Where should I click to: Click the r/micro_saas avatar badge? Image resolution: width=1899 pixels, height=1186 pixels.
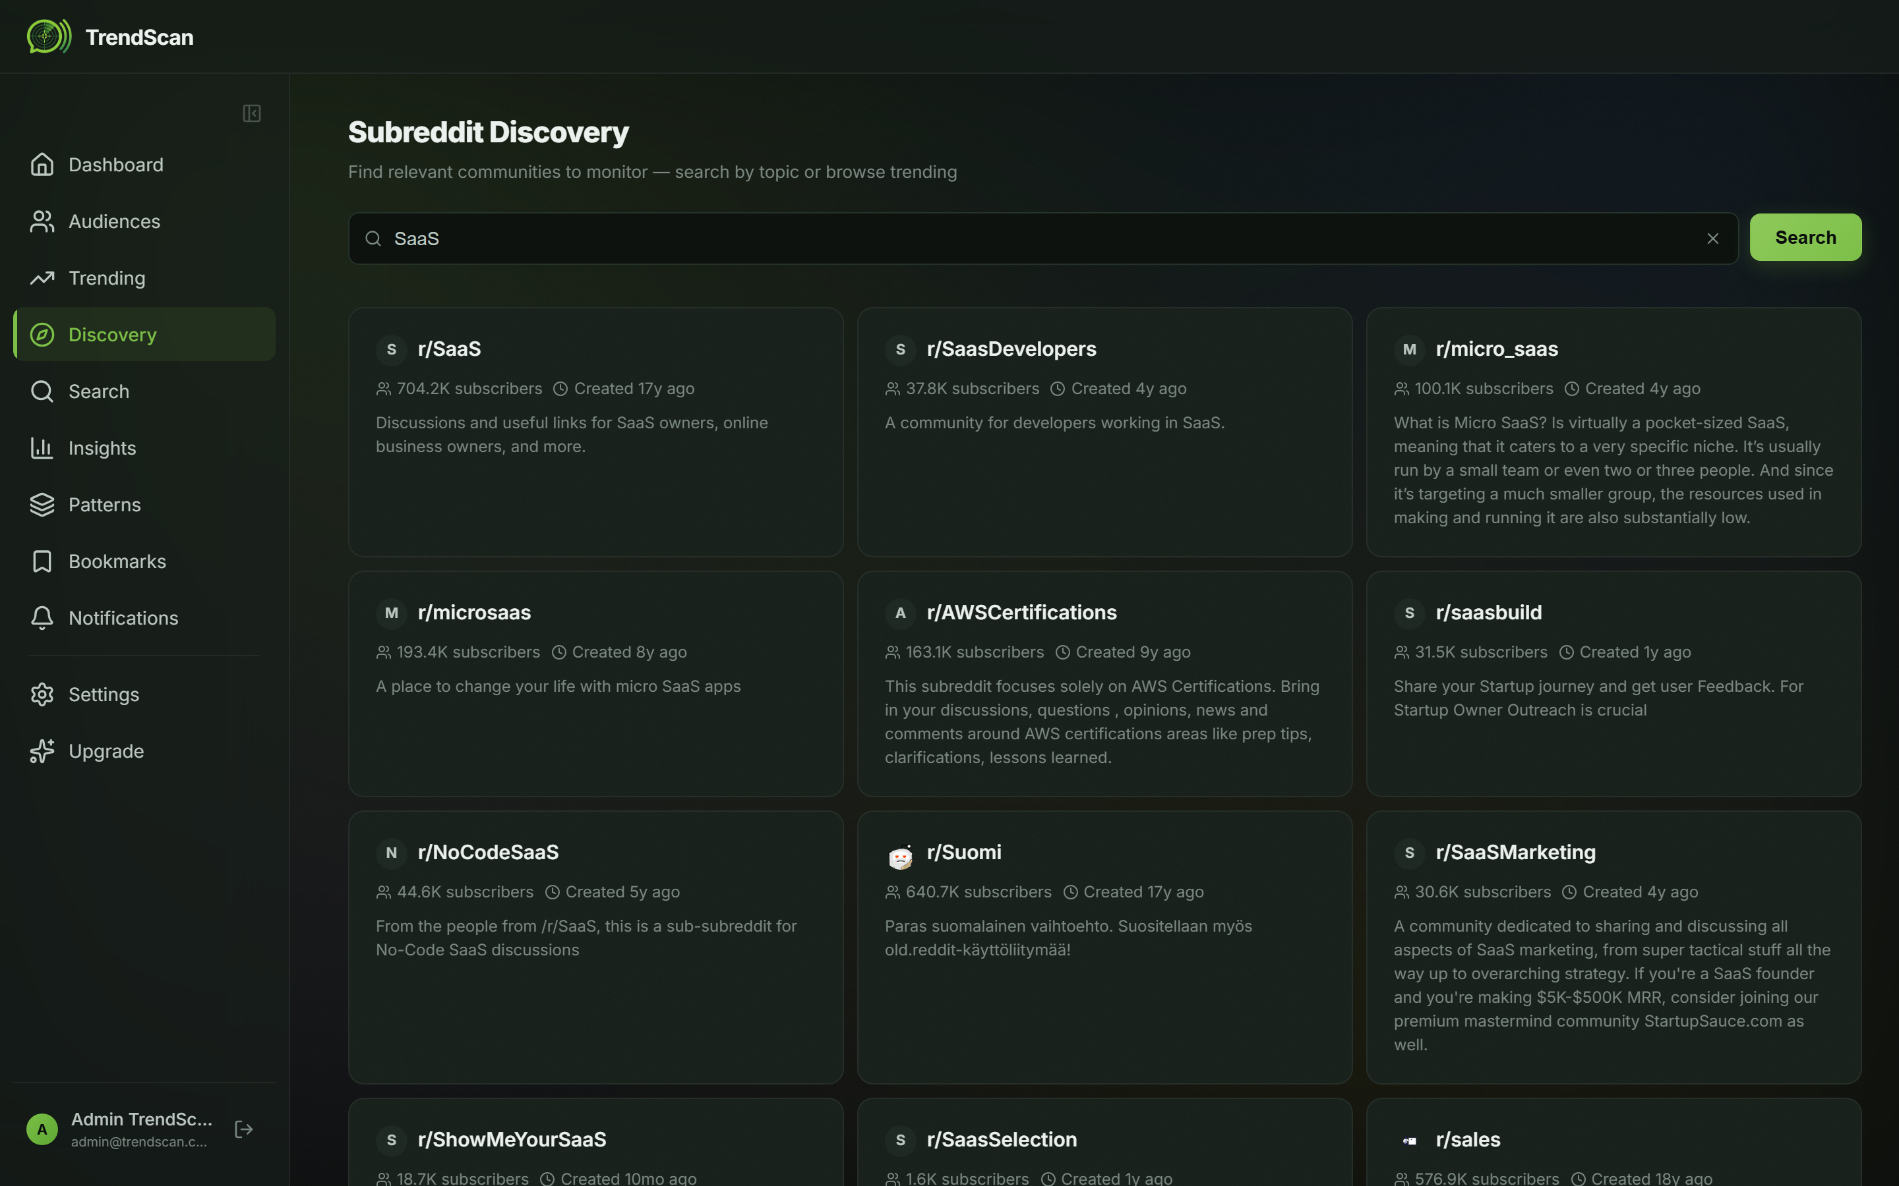click(1409, 349)
